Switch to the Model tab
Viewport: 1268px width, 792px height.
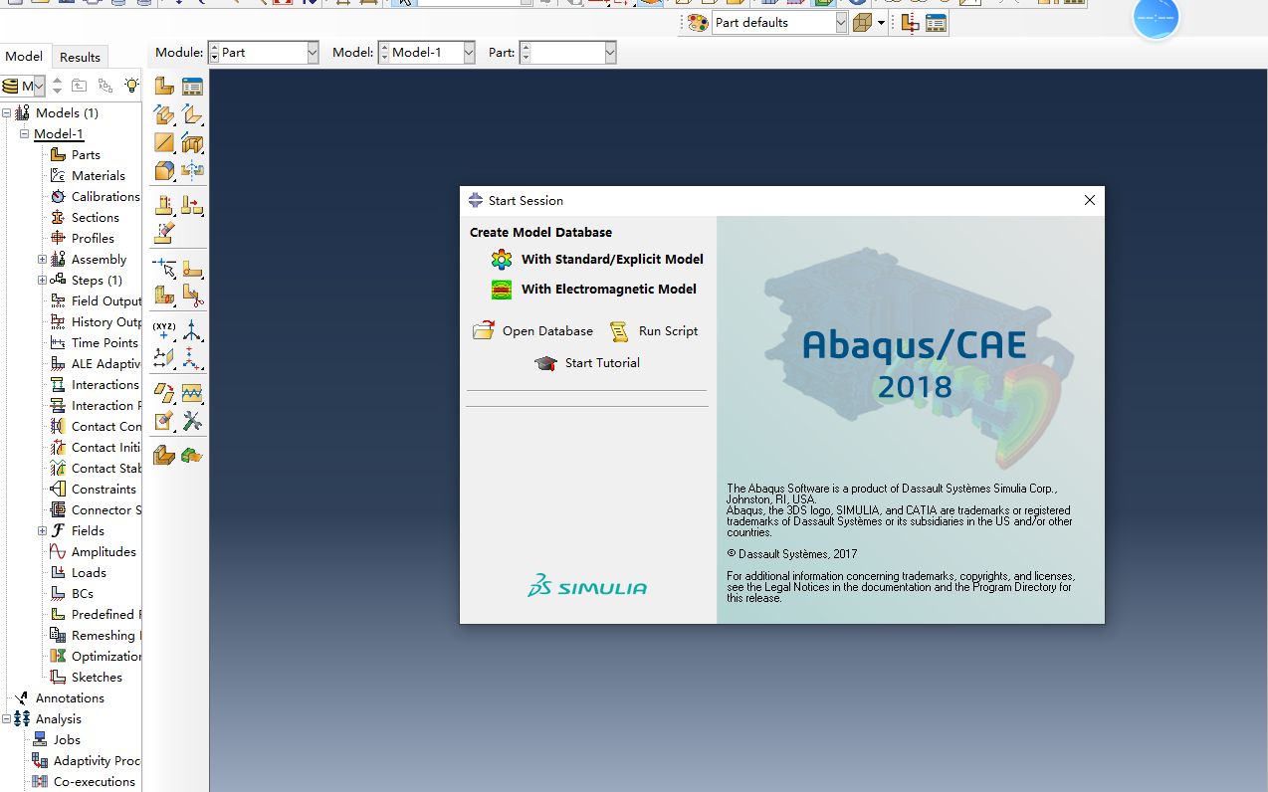point(24,57)
